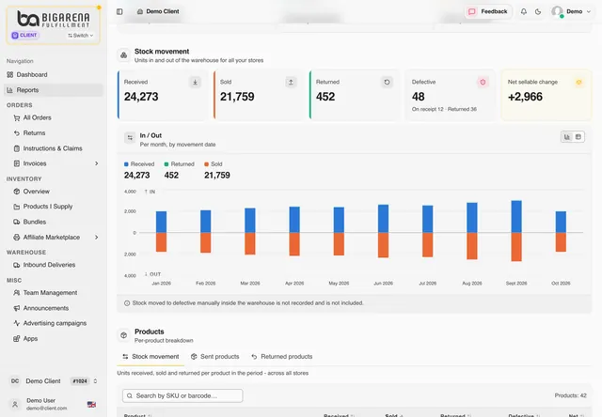
Task: Toggle dark mode moon icon
Action: [538, 11]
